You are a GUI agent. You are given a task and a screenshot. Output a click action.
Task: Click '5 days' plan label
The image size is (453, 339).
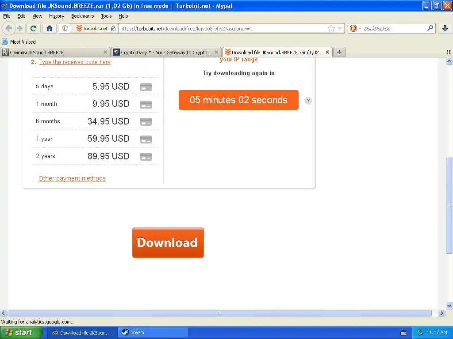pyautogui.click(x=45, y=86)
